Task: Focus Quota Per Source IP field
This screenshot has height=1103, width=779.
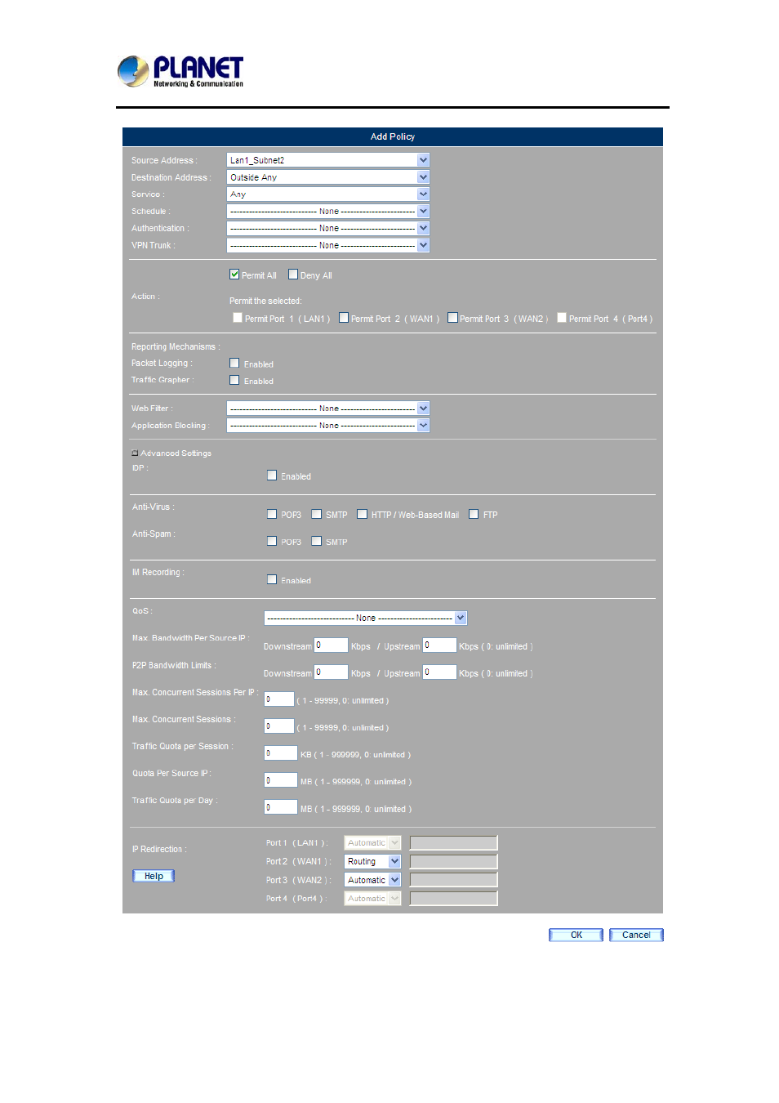Action: (x=281, y=780)
